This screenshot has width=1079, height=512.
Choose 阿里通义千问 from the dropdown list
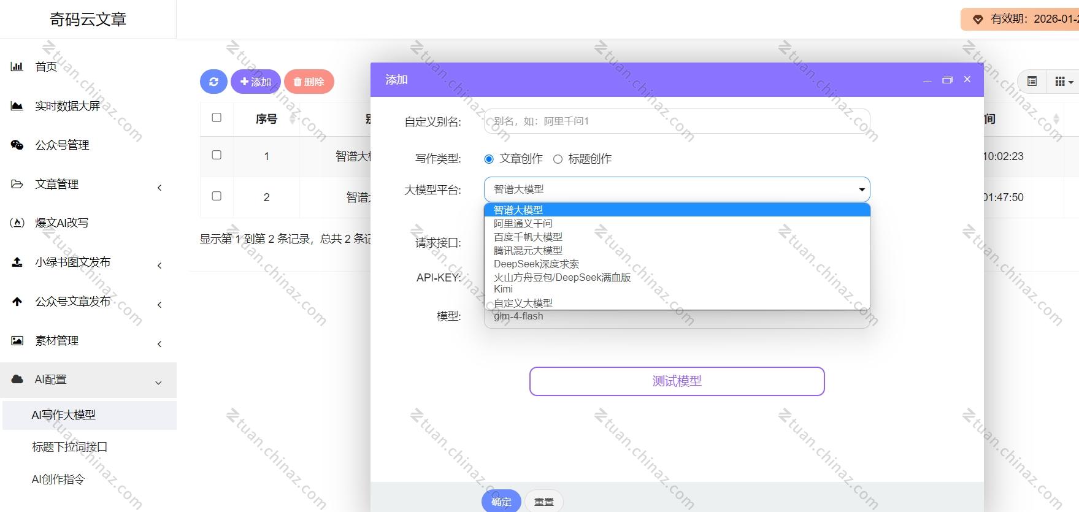(677, 224)
